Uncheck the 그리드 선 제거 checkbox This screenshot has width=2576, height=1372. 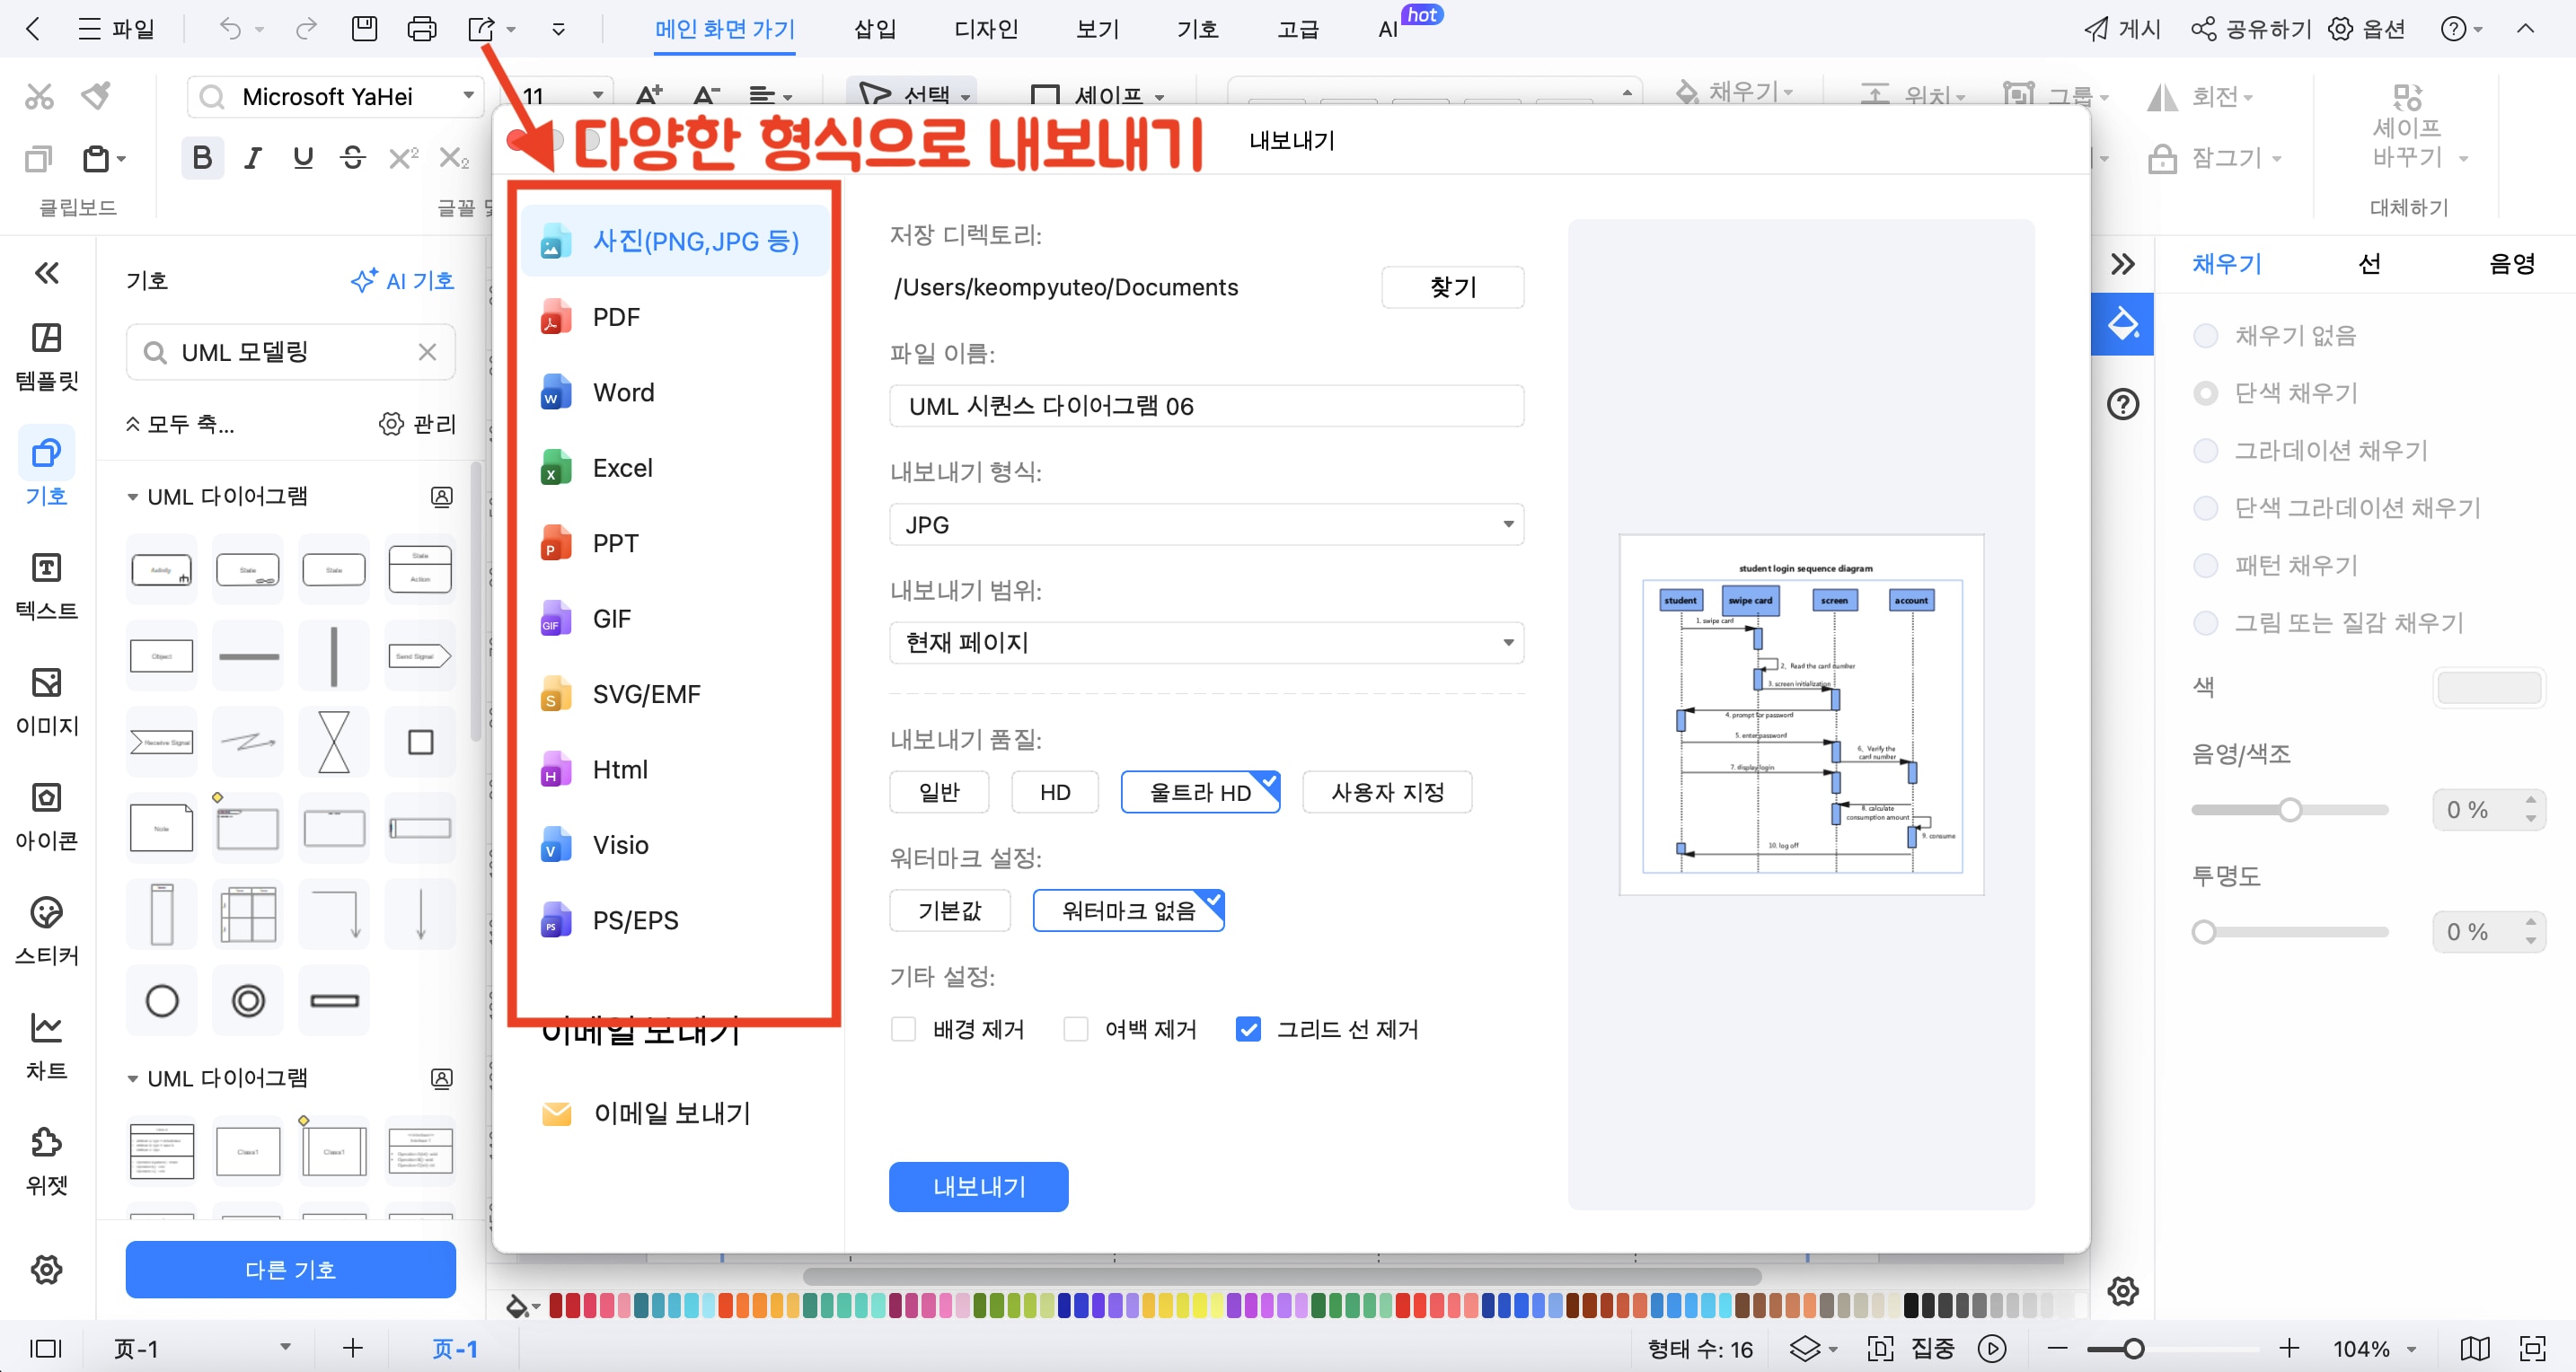[1248, 1028]
